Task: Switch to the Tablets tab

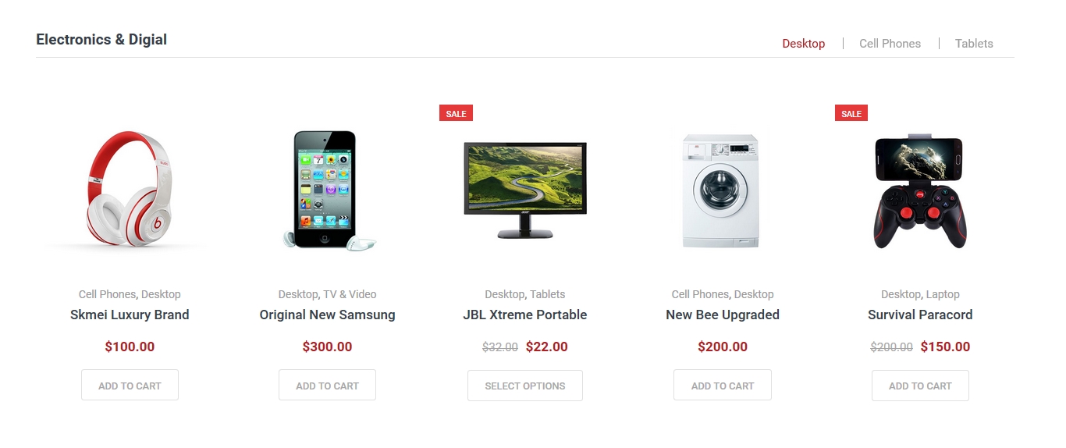Action: click(x=974, y=44)
